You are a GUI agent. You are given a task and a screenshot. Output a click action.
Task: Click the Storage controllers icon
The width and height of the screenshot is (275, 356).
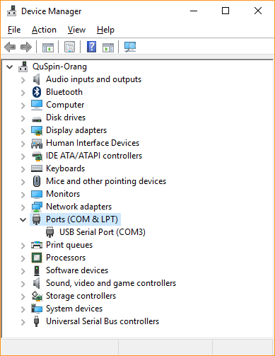coord(37,296)
